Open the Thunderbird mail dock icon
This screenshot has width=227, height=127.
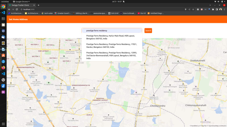click(x=3, y=37)
